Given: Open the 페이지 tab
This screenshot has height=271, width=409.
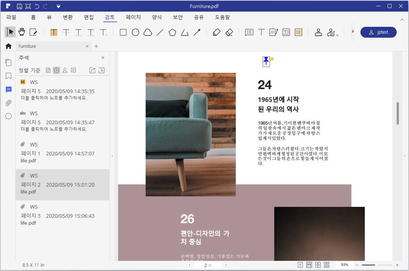Looking at the screenshot, I should [133, 17].
